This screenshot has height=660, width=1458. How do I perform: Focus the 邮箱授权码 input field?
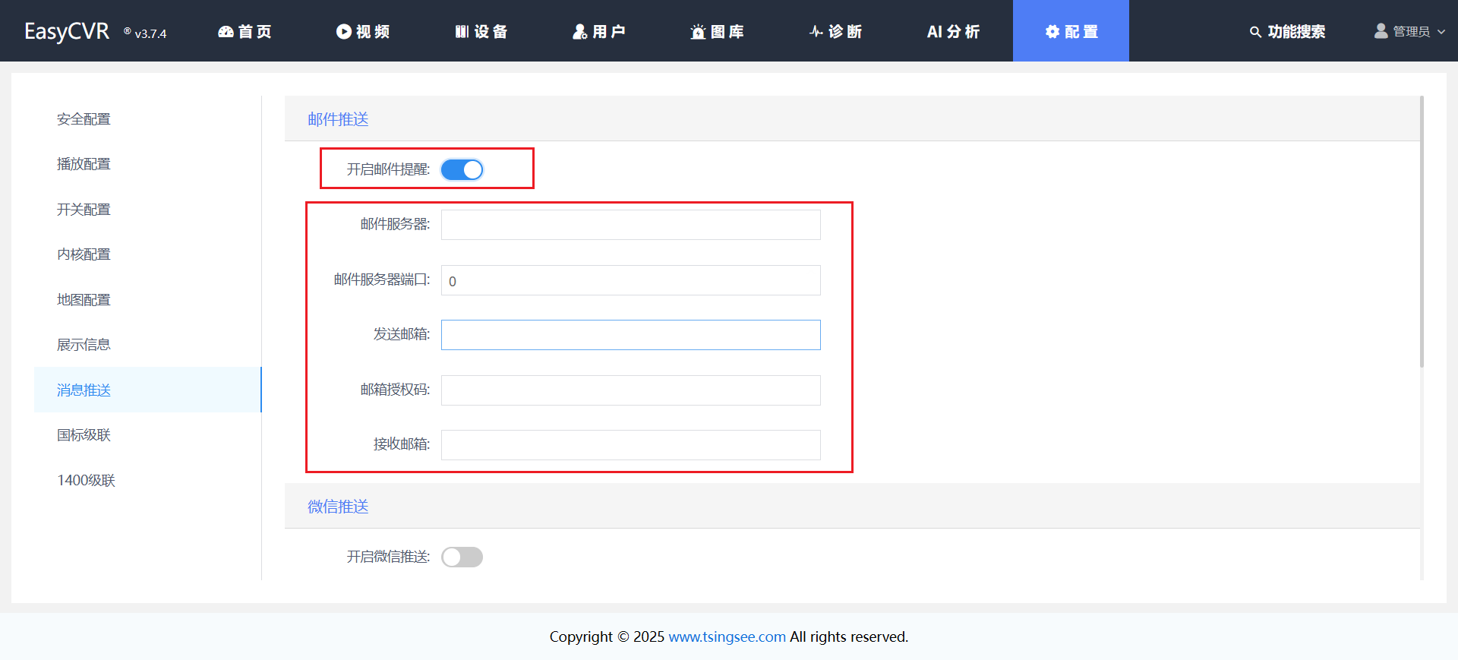pos(630,390)
